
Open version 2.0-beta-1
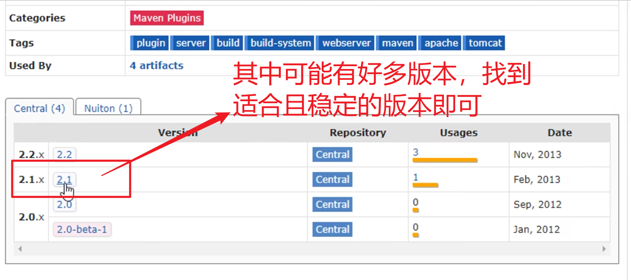[x=82, y=229]
